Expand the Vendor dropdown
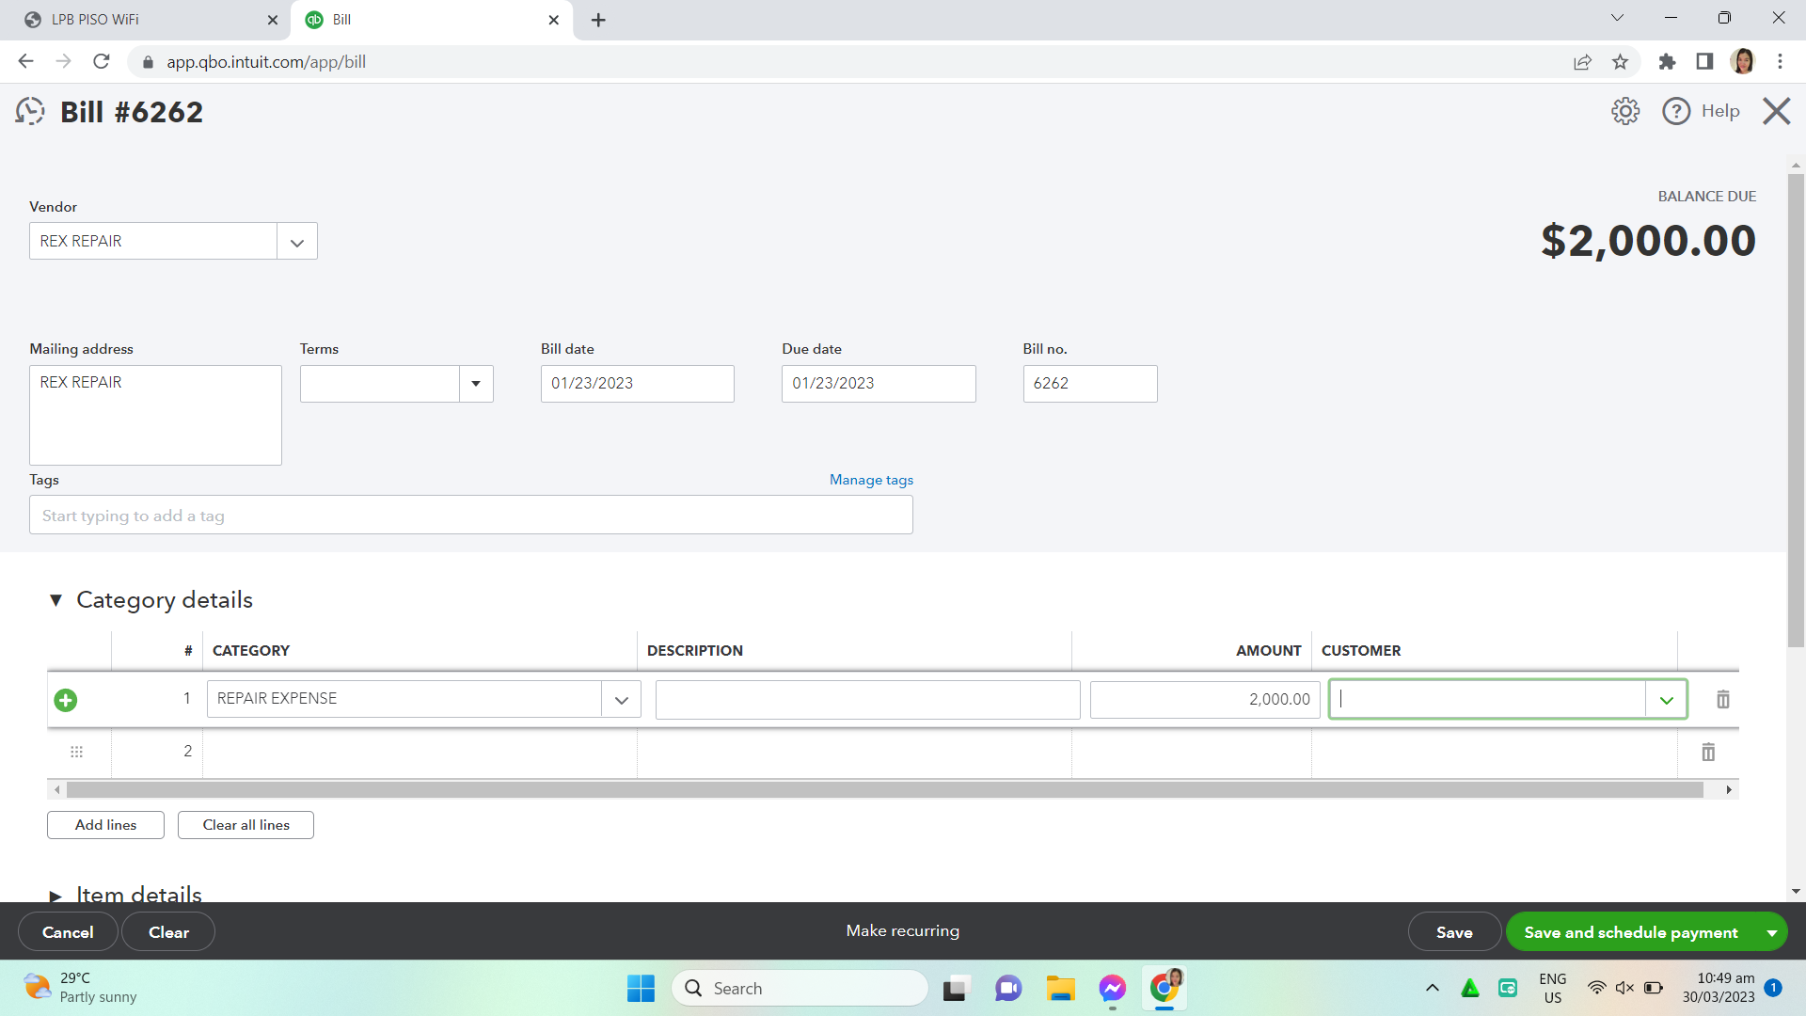This screenshot has width=1806, height=1016. (x=297, y=242)
